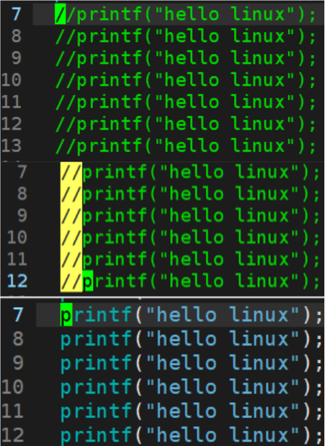The width and height of the screenshot is (325, 446).
Task: Click commented printf on line 9 in the unhighlighted commented snippet
Action: [185, 58]
